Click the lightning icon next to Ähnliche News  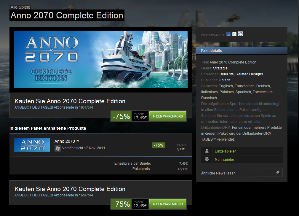pyautogui.click(x=278, y=172)
